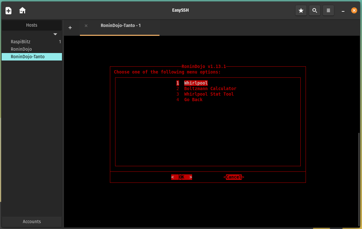362x229 pixels.
Task: Click the RoninDojo v1.13.1 dialog title
Action: click(204, 66)
